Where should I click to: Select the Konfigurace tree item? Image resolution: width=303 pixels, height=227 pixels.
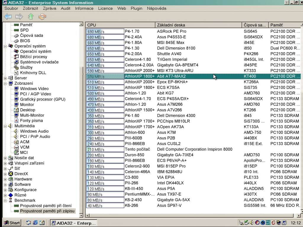coord(25,190)
